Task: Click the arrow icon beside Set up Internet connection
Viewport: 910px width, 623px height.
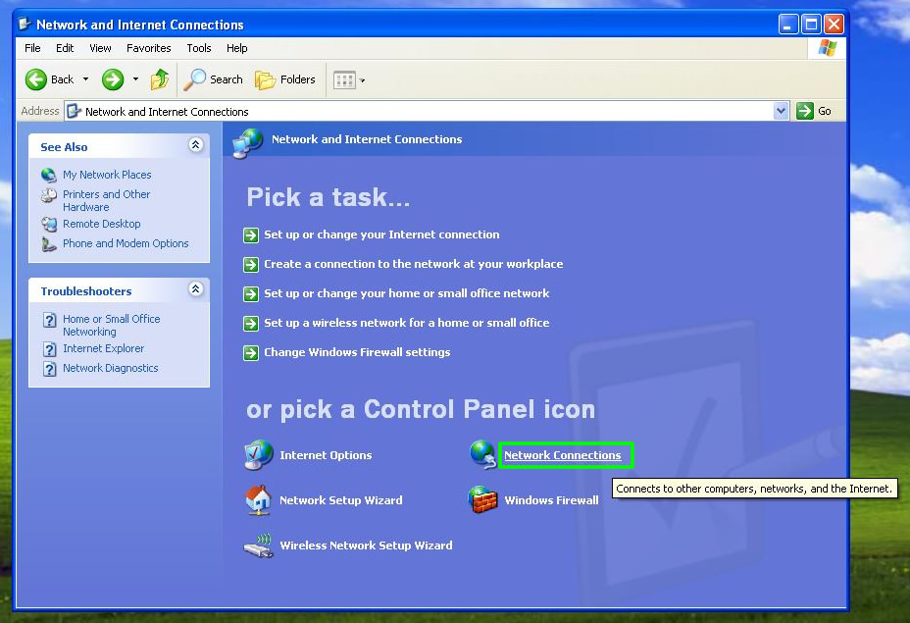Action: tap(251, 235)
